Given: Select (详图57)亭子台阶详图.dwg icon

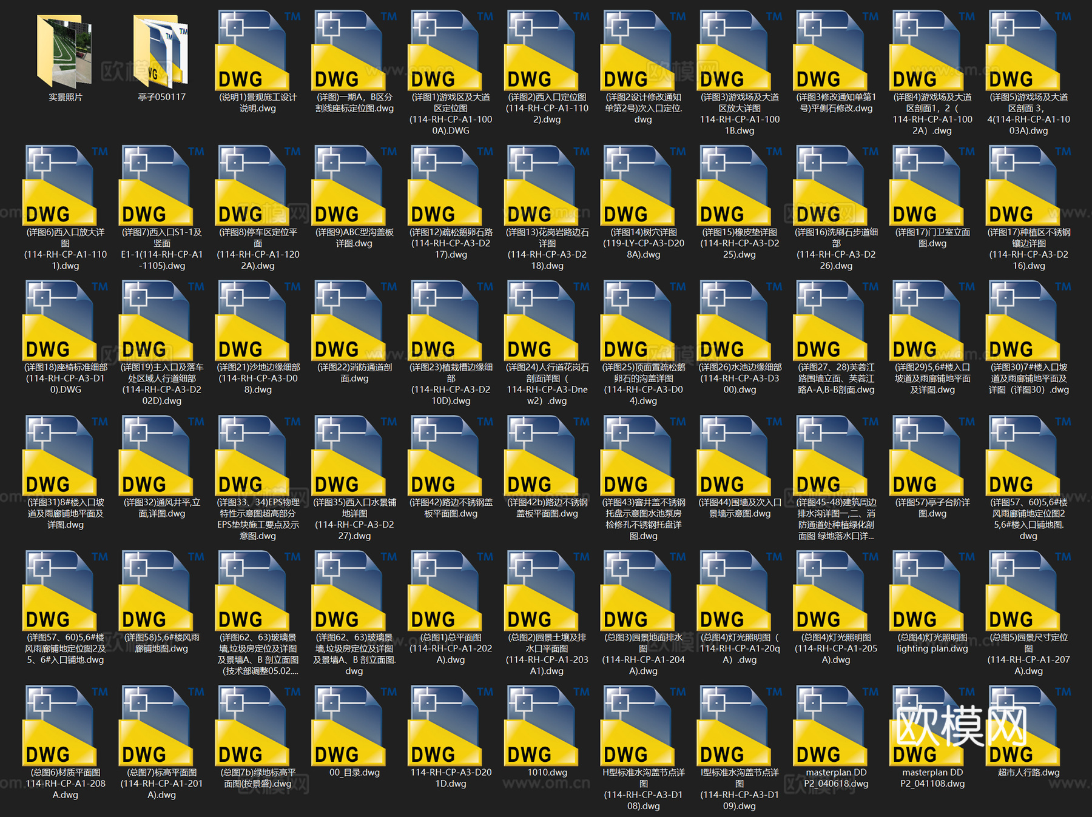Looking at the screenshot, I should [927, 456].
